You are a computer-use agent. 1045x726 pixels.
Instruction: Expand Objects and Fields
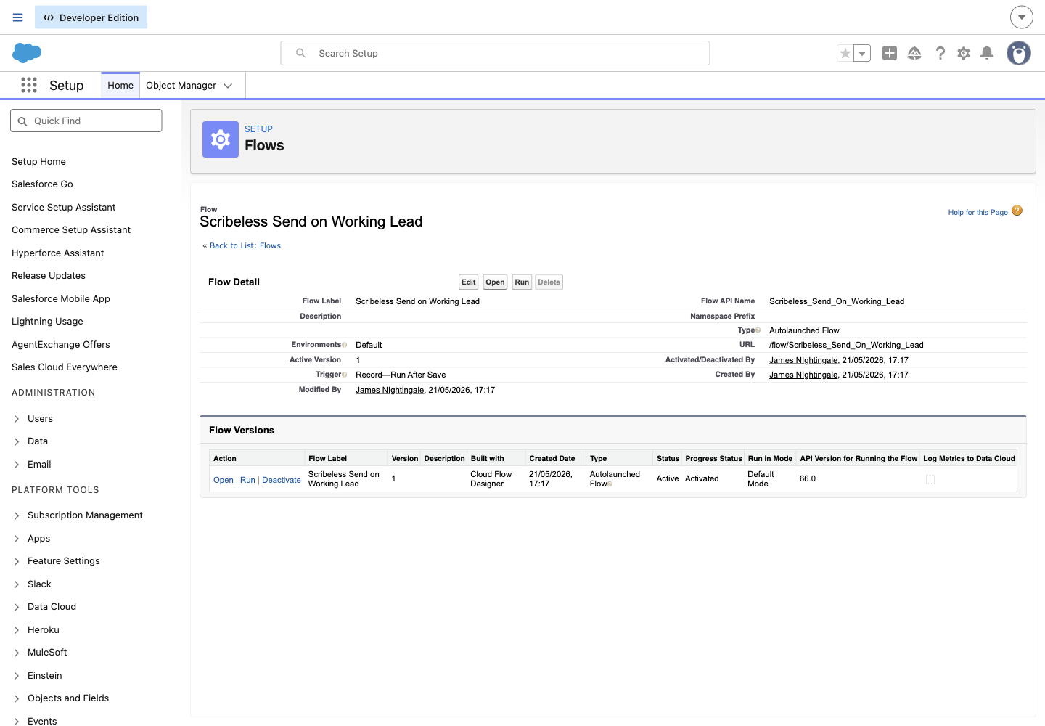tap(17, 698)
